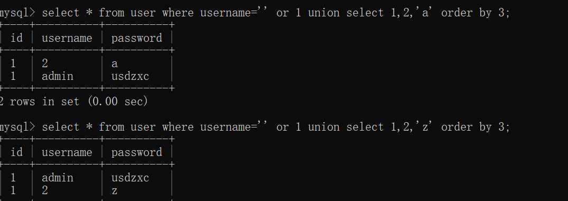Click username value 2 in the second table
This screenshot has width=568, height=201.
pos(45,190)
